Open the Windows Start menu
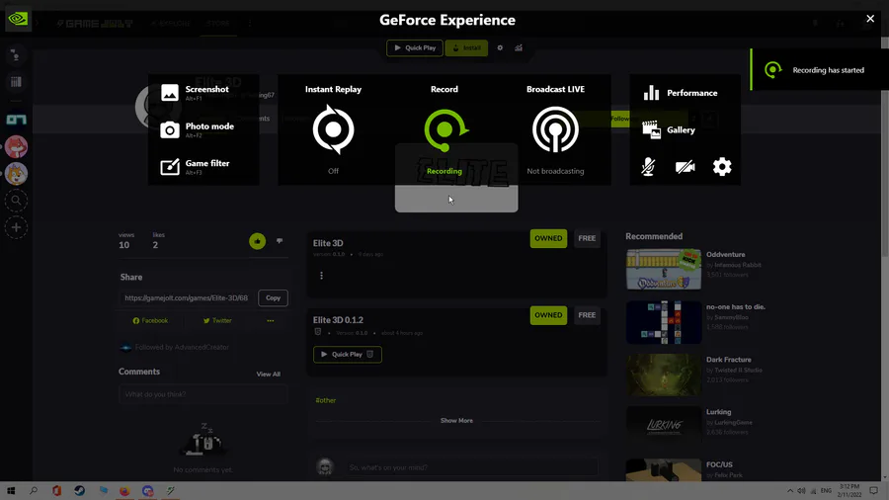Viewport: 889px width, 500px height. (x=11, y=491)
